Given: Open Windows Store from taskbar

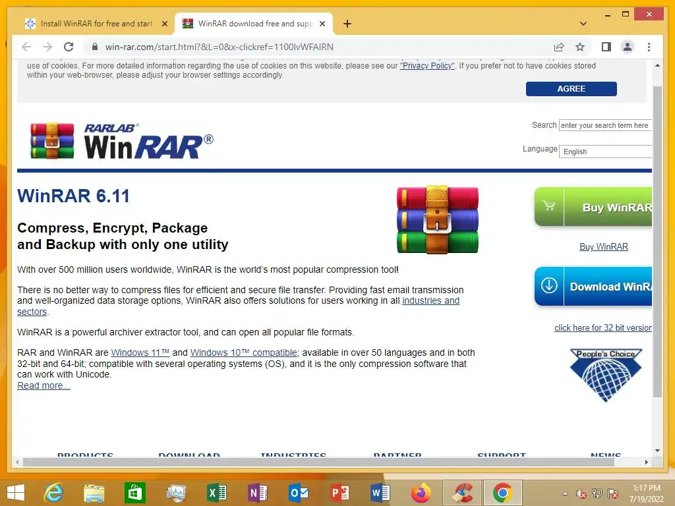Looking at the screenshot, I should (x=134, y=493).
